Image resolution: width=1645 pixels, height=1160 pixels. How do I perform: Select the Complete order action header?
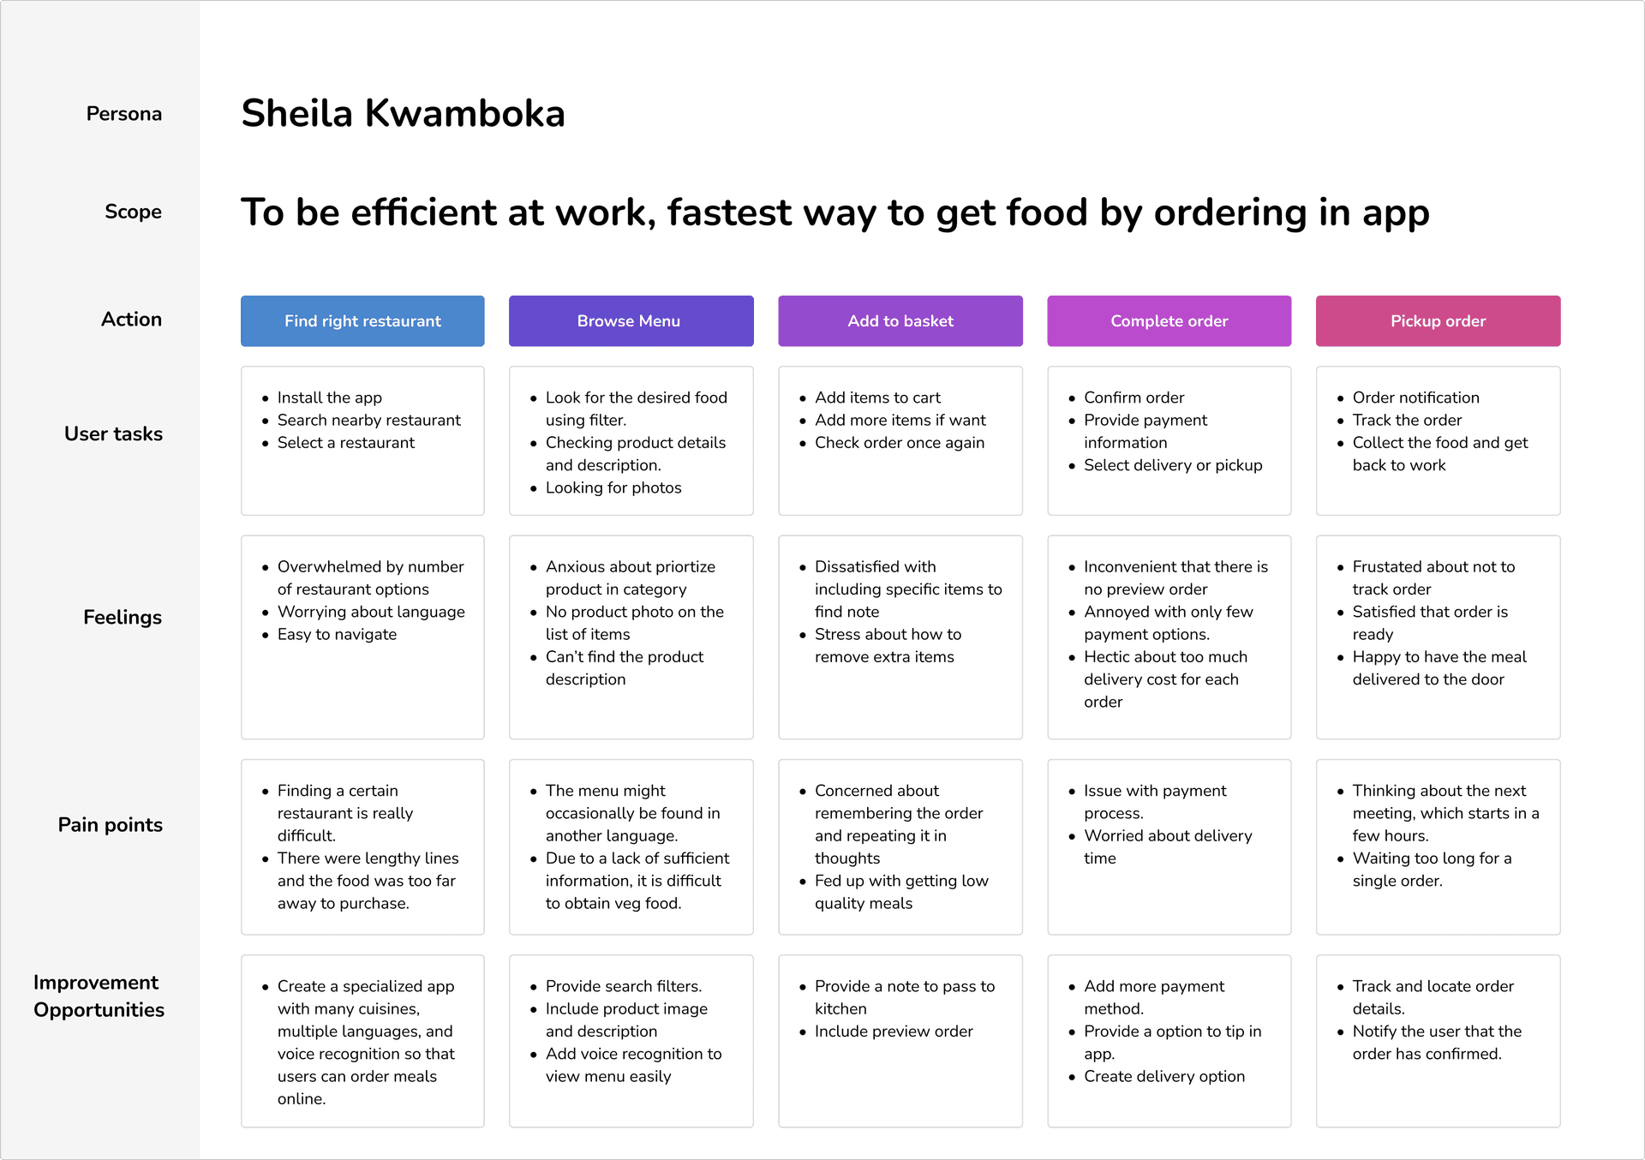coord(1169,321)
